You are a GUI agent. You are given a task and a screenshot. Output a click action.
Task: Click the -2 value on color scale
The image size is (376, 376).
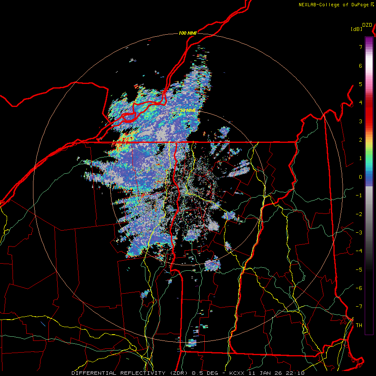(x=359, y=214)
